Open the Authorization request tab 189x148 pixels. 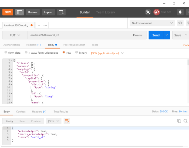click(11, 45)
